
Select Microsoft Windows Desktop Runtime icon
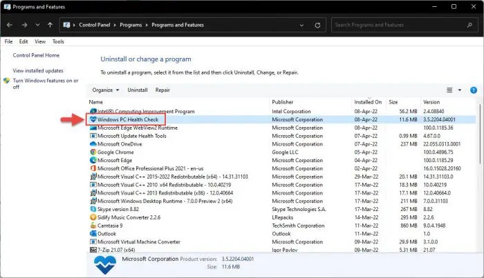tap(93, 201)
